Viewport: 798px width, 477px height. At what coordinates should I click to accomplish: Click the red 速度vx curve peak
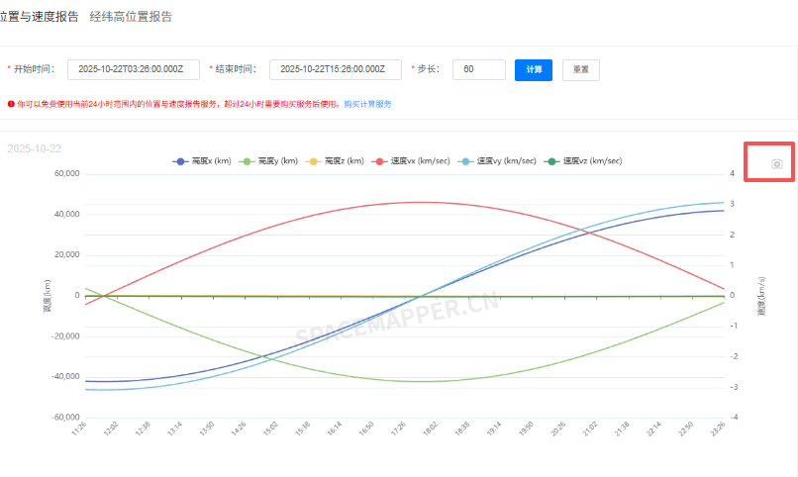421,202
